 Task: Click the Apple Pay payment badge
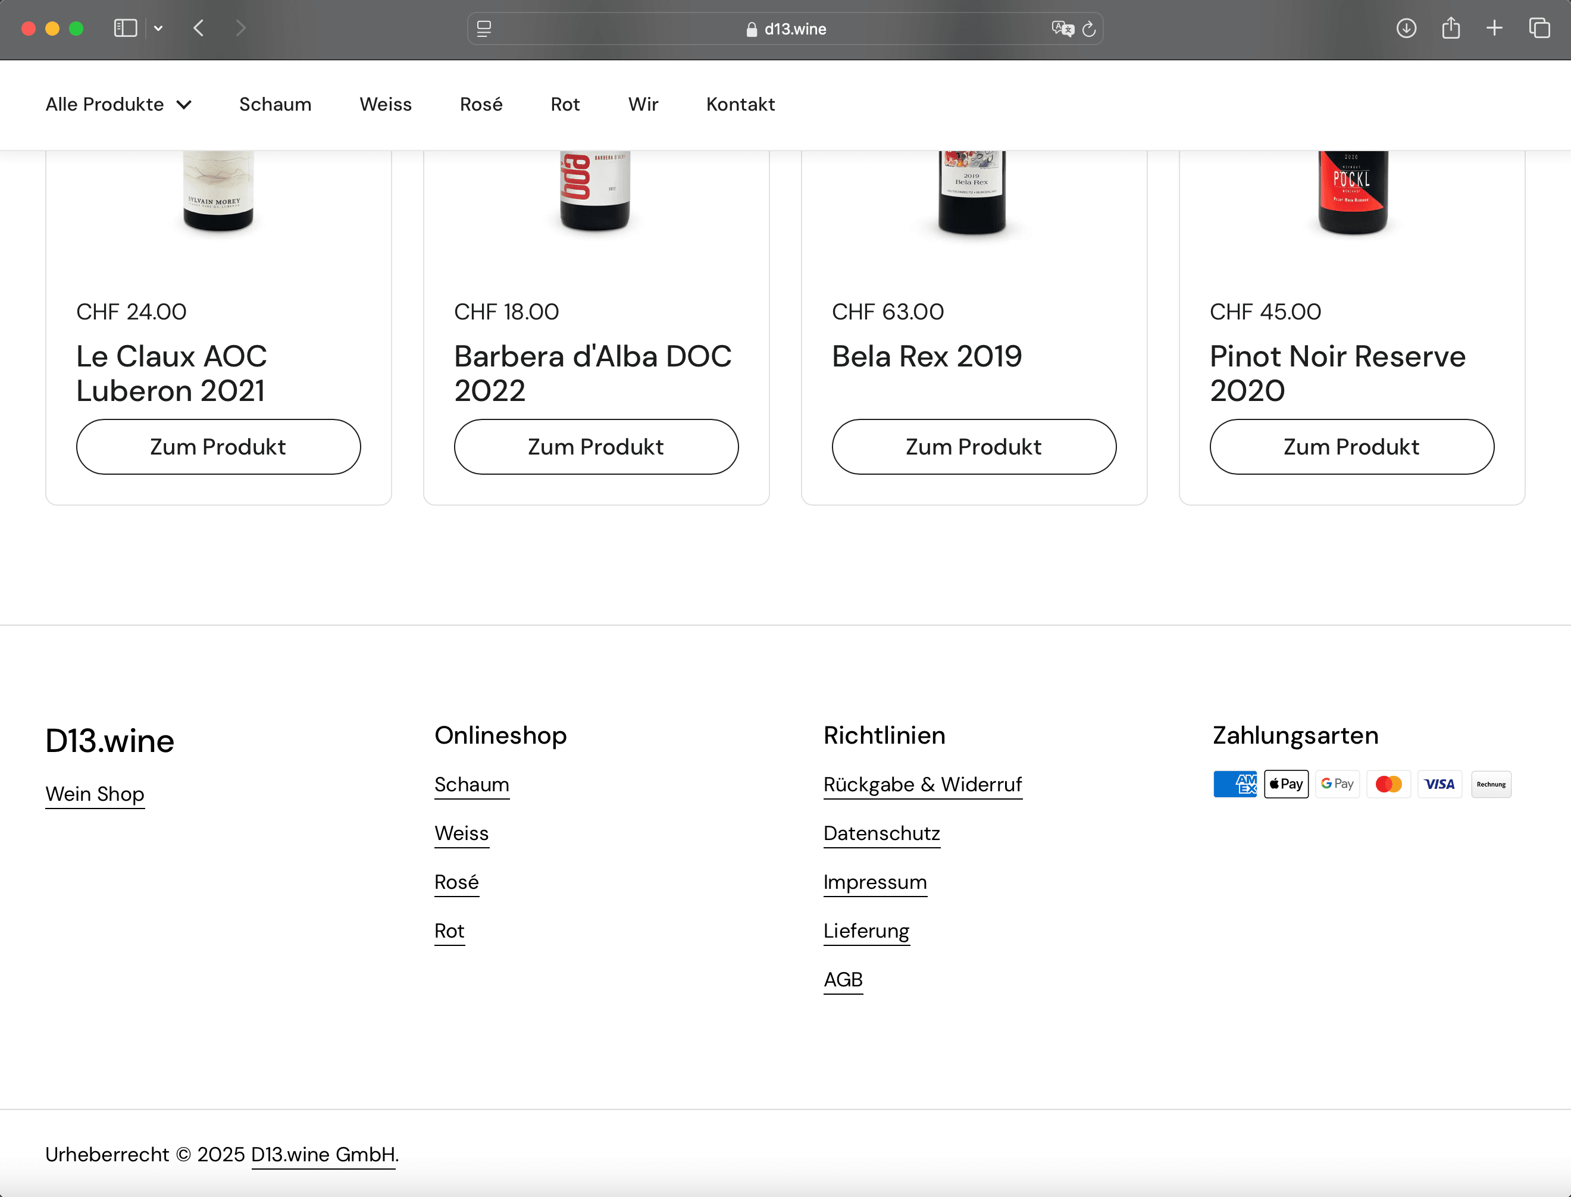(x=1286, y=784)
